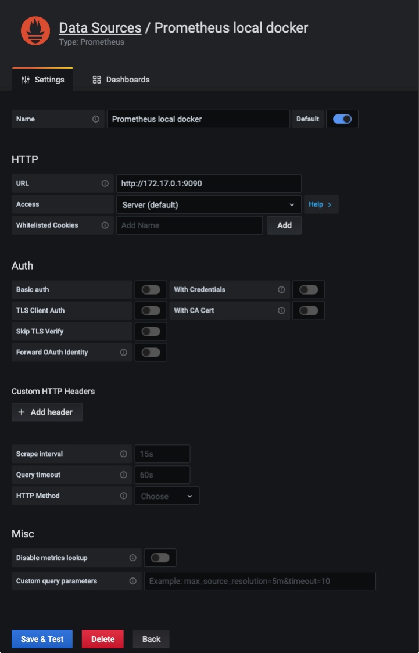
Task: Toggle Disable metrics lookup switch
Action: pos(160,558)
